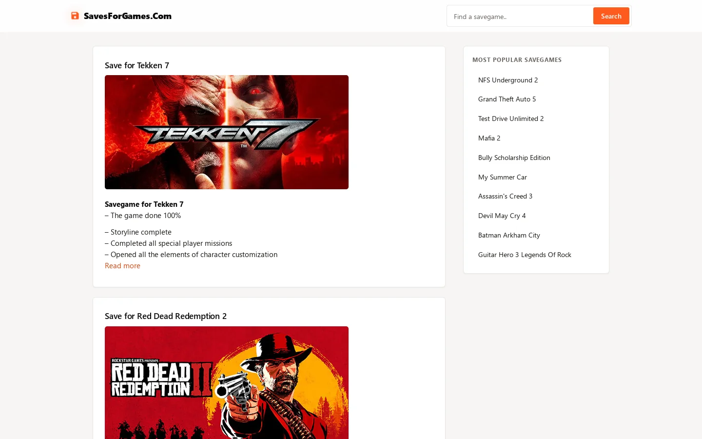Open the Grand Theft Auto 5 savegame link
The height and width of the screenshot is (439, 702).
point(507,99)
